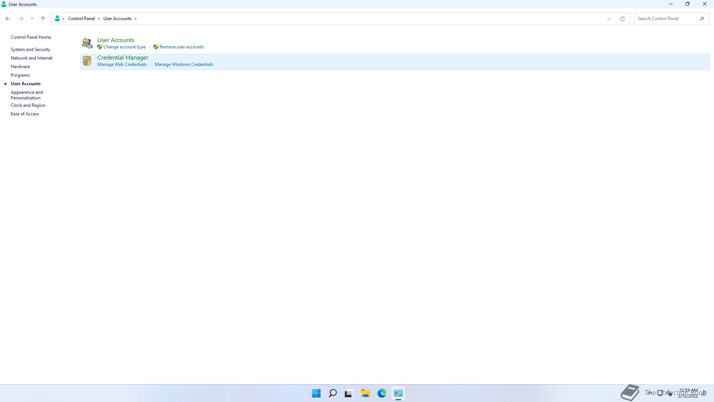Screen dimensions: 714x402
Task: Launch Microsoft Edge from the taskbar
Action: click(x=382, y=393)
